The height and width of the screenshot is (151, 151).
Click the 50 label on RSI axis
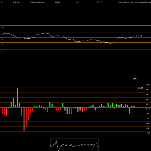tap(2, 40)
